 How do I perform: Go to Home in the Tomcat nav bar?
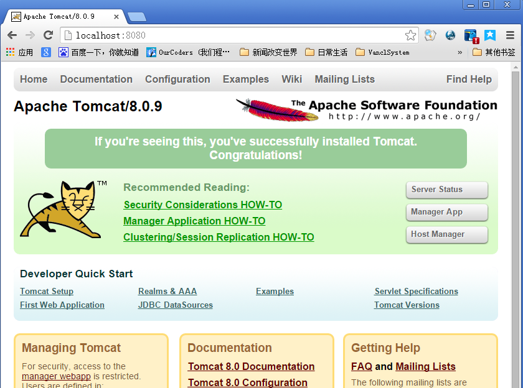click(34, 79)
